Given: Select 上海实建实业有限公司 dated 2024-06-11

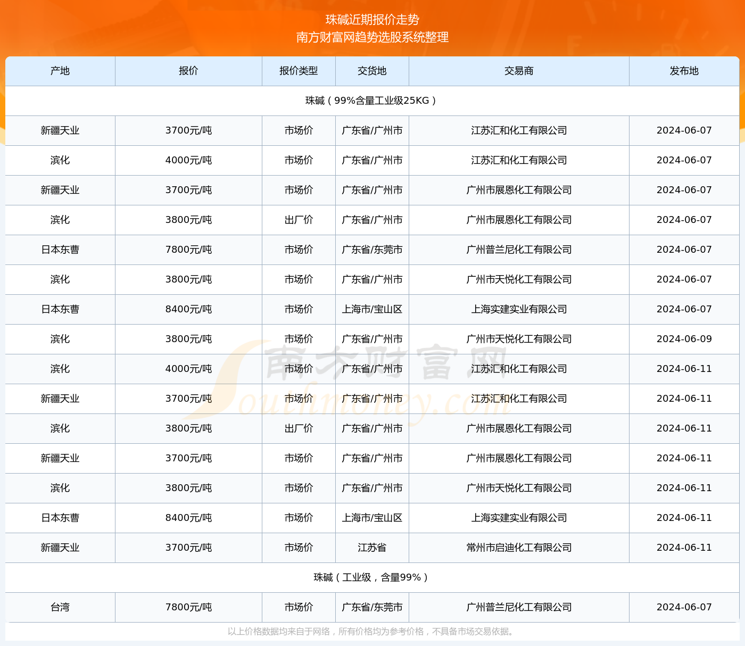Looking at the screenshot, I should (x=519, y=518).
